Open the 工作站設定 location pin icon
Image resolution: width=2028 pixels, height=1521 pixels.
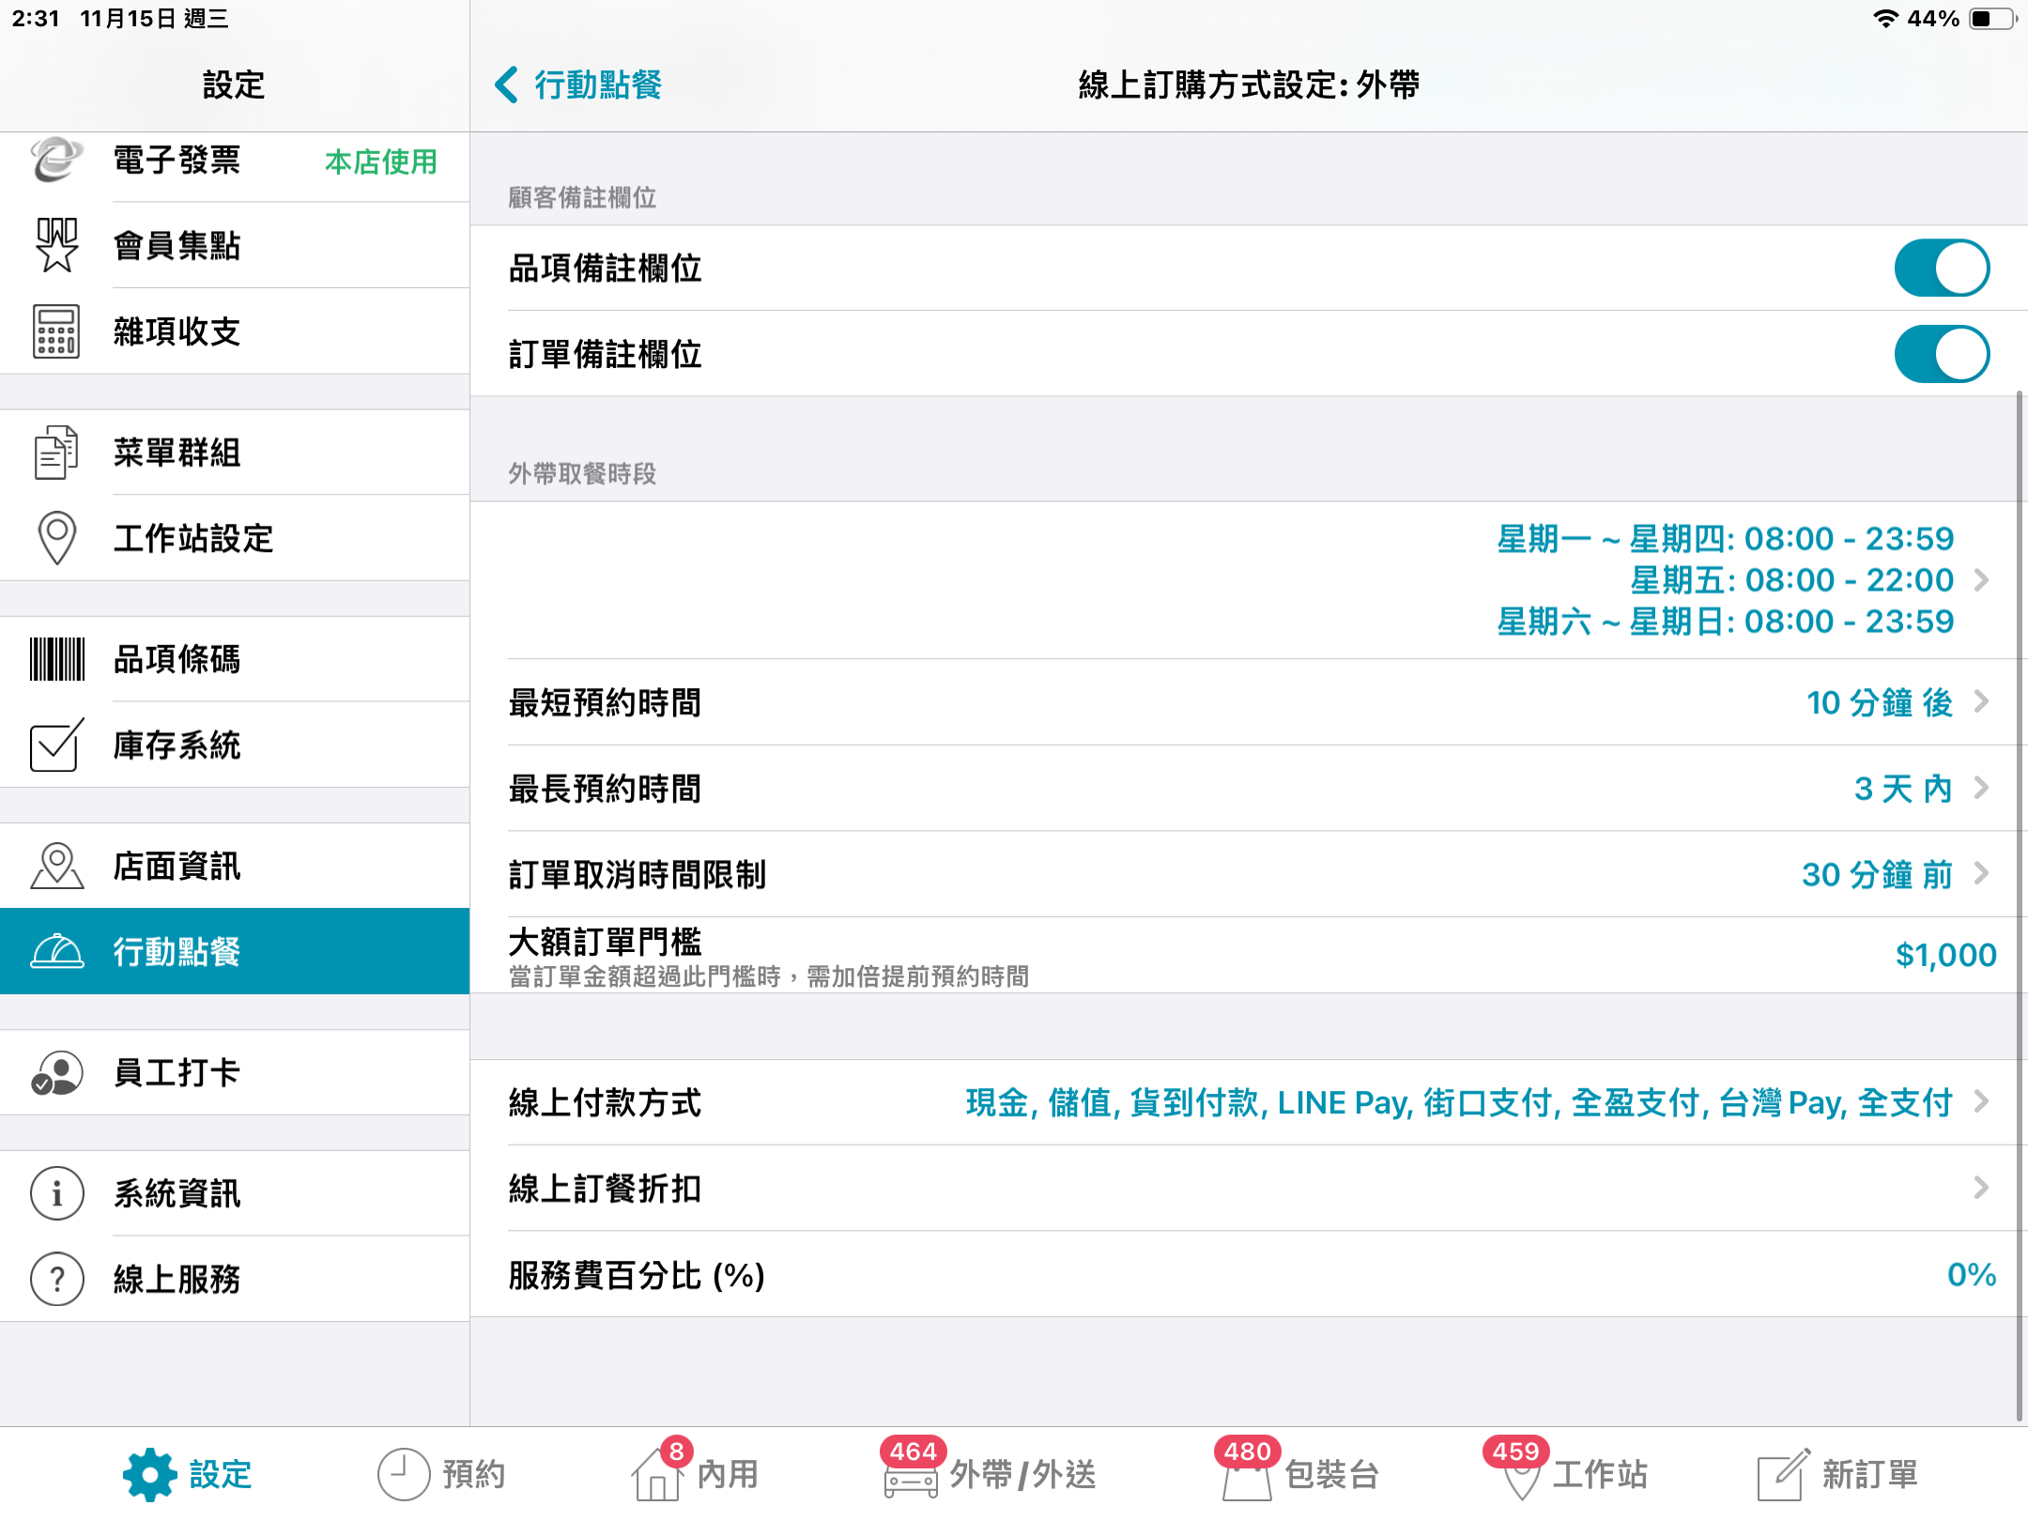point(56,538)
